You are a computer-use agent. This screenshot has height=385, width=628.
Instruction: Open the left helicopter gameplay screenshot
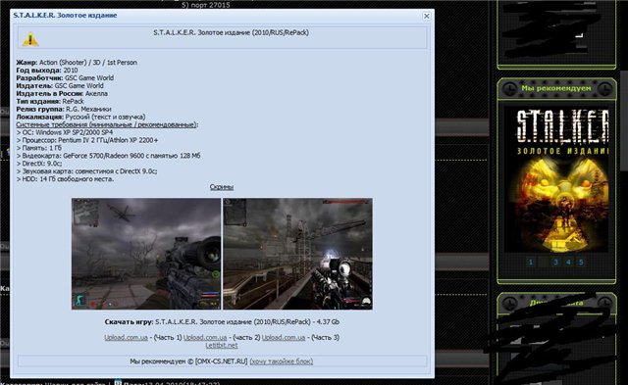click(x=146, y=254)
